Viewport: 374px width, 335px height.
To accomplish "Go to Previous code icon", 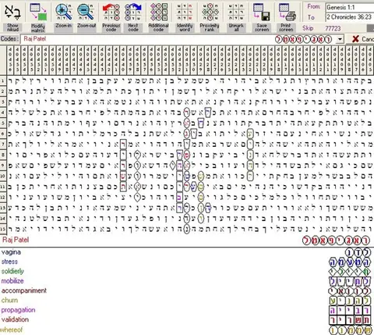I will (x=111, y=12).
